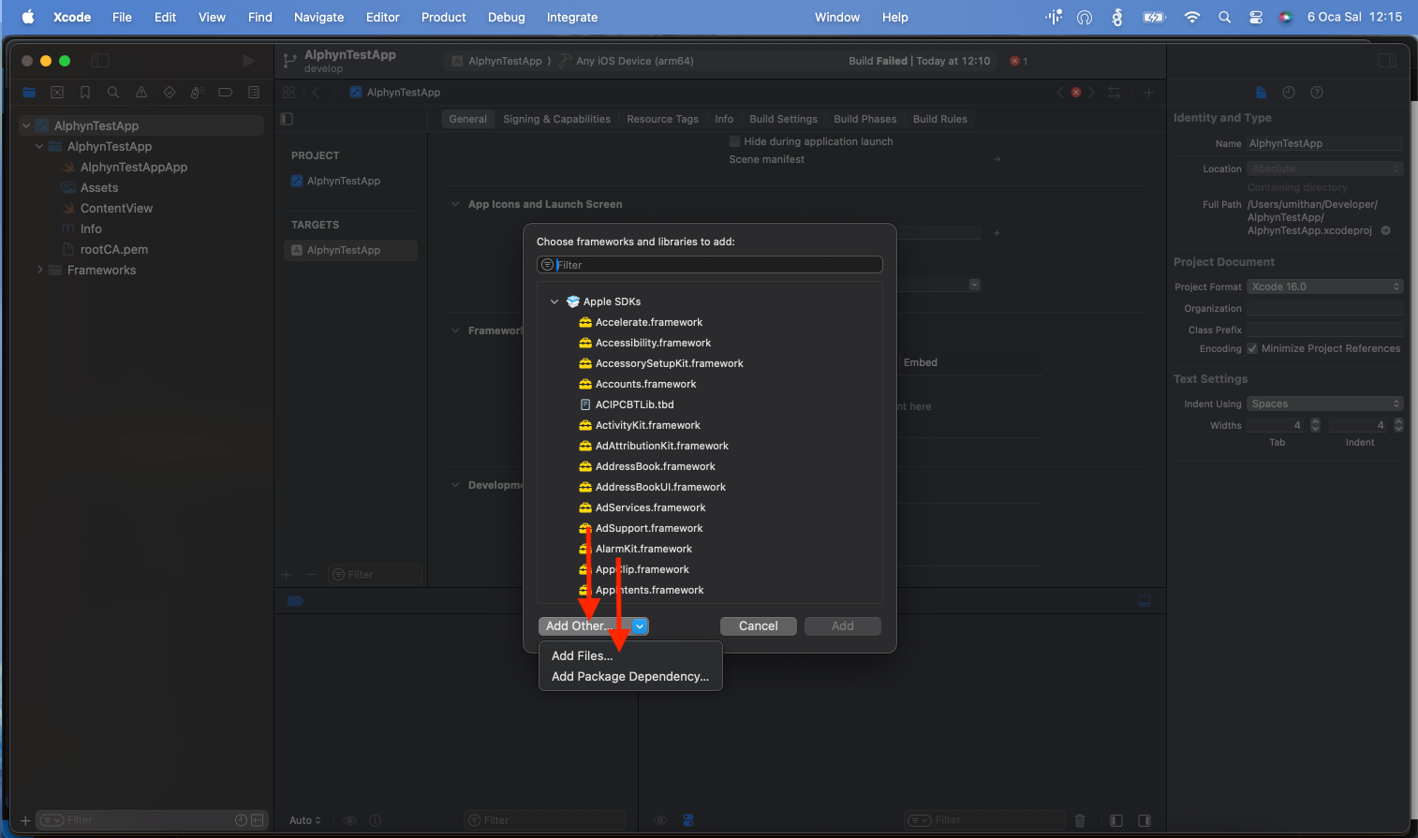Open the Build Phases tab
This screenshot has height=838, width=1418.
(x=865, y=119)
